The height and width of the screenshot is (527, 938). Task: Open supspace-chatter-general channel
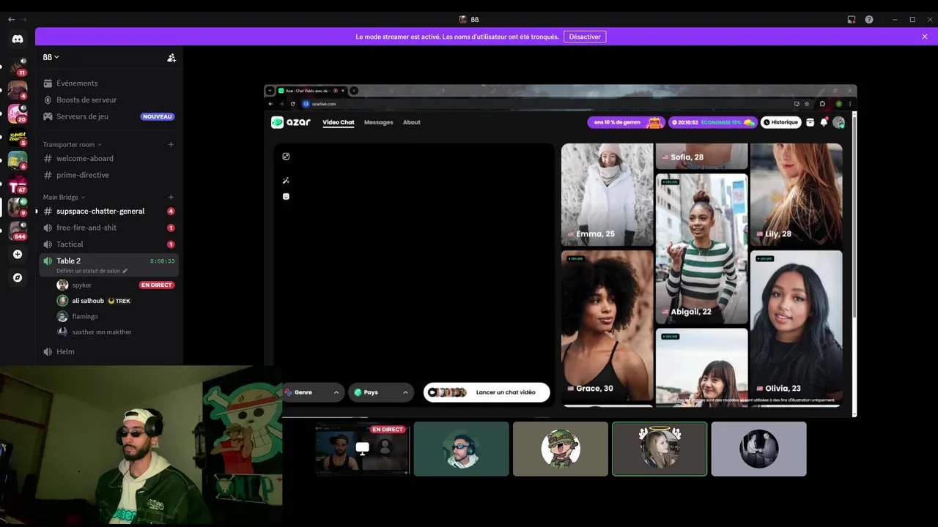click(x=109, y=211)
